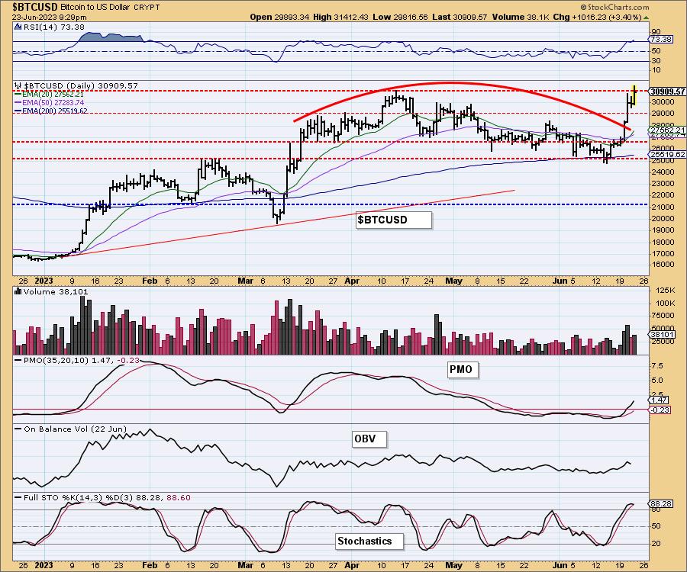The image size is (687, 572).
Task: Click the 90 RSI axis label
Action: pos(656,32)
